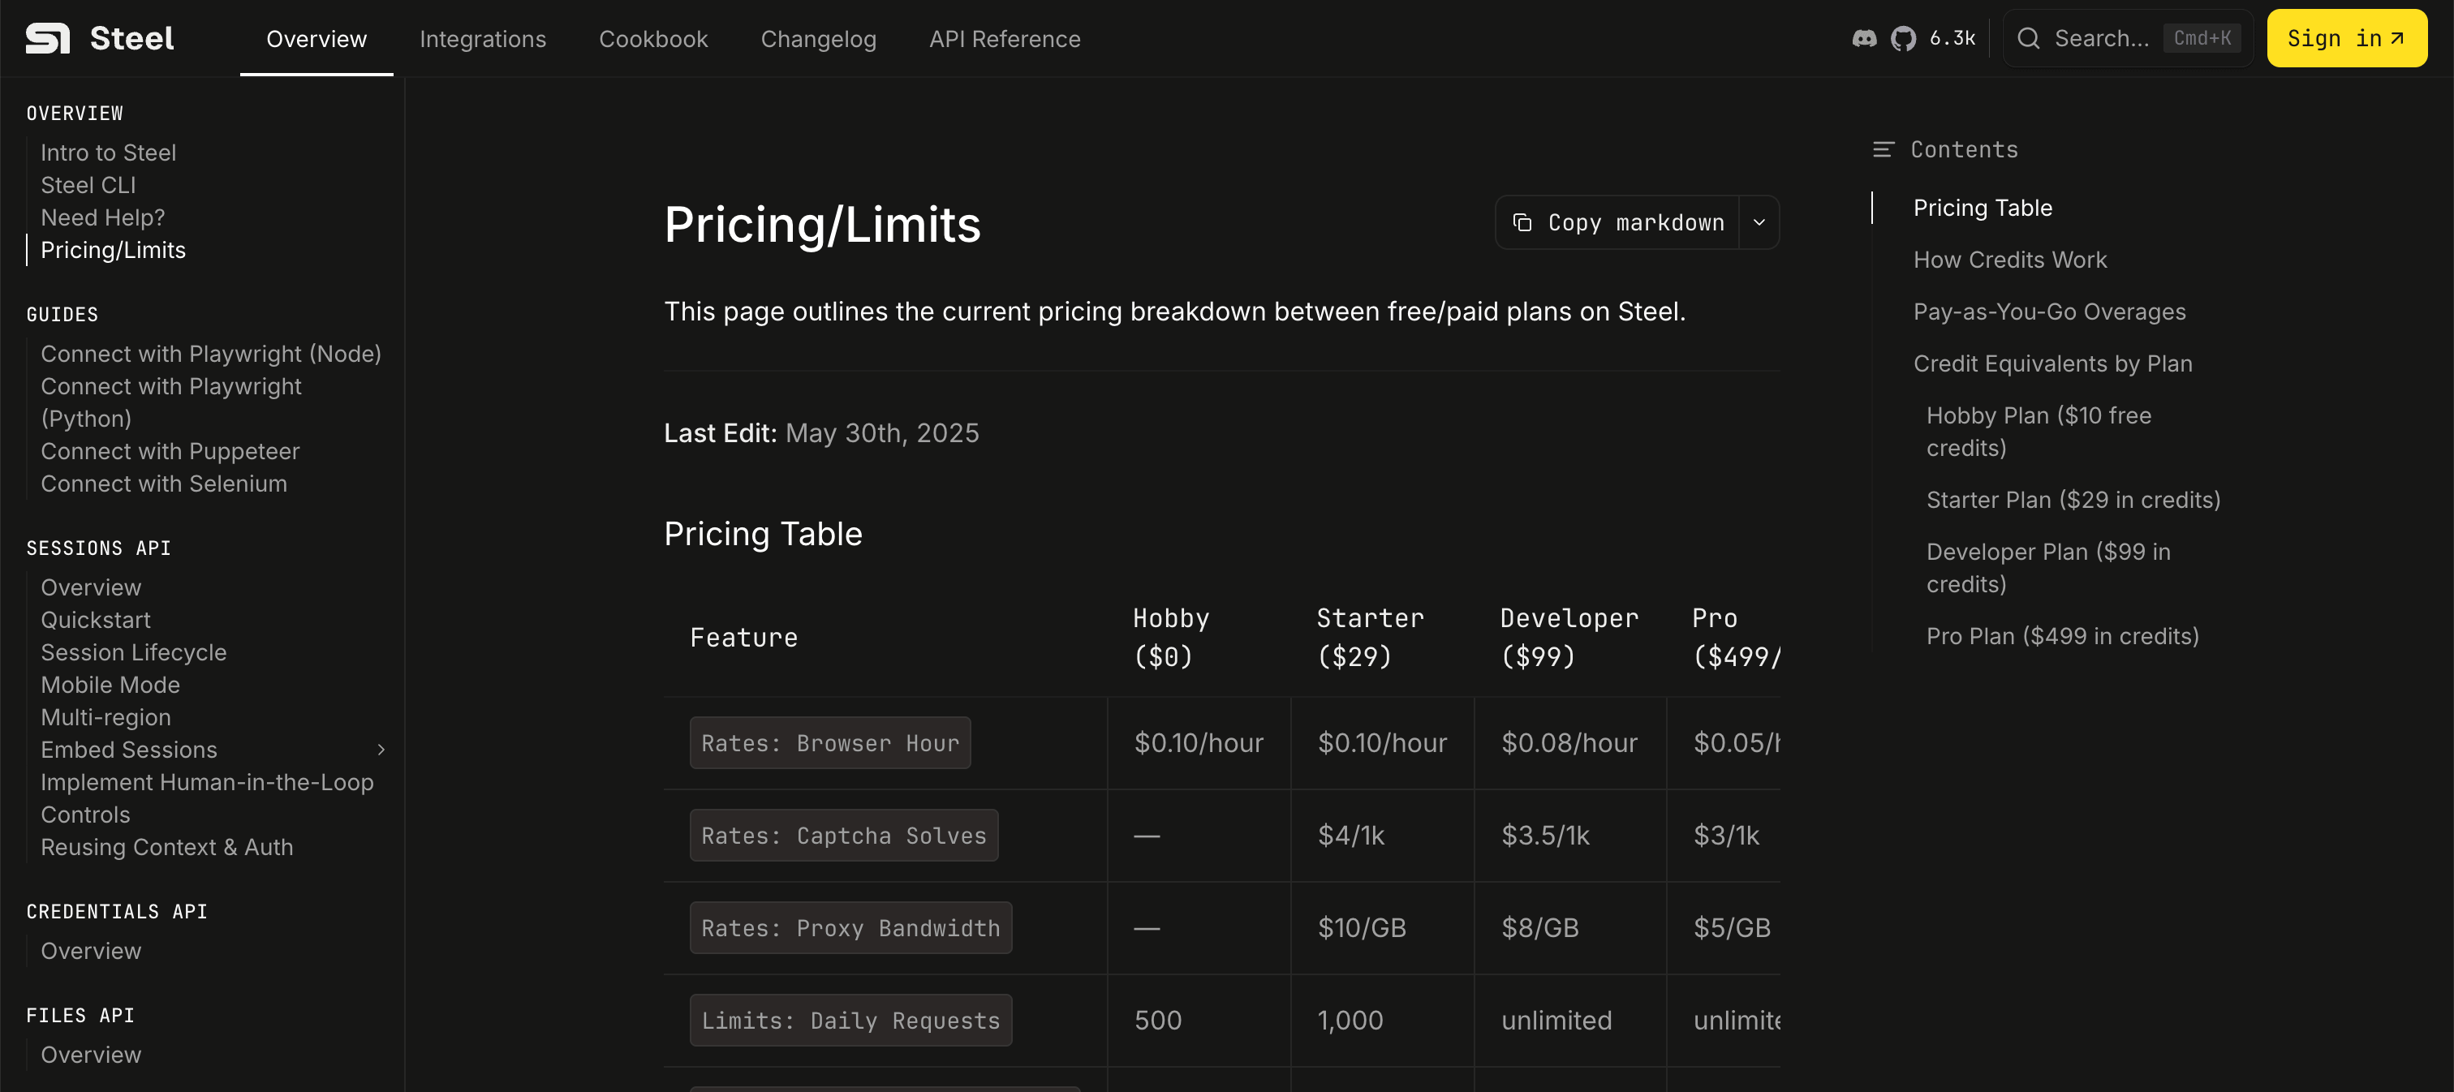Open the Cookbook section

coord(652,39)
